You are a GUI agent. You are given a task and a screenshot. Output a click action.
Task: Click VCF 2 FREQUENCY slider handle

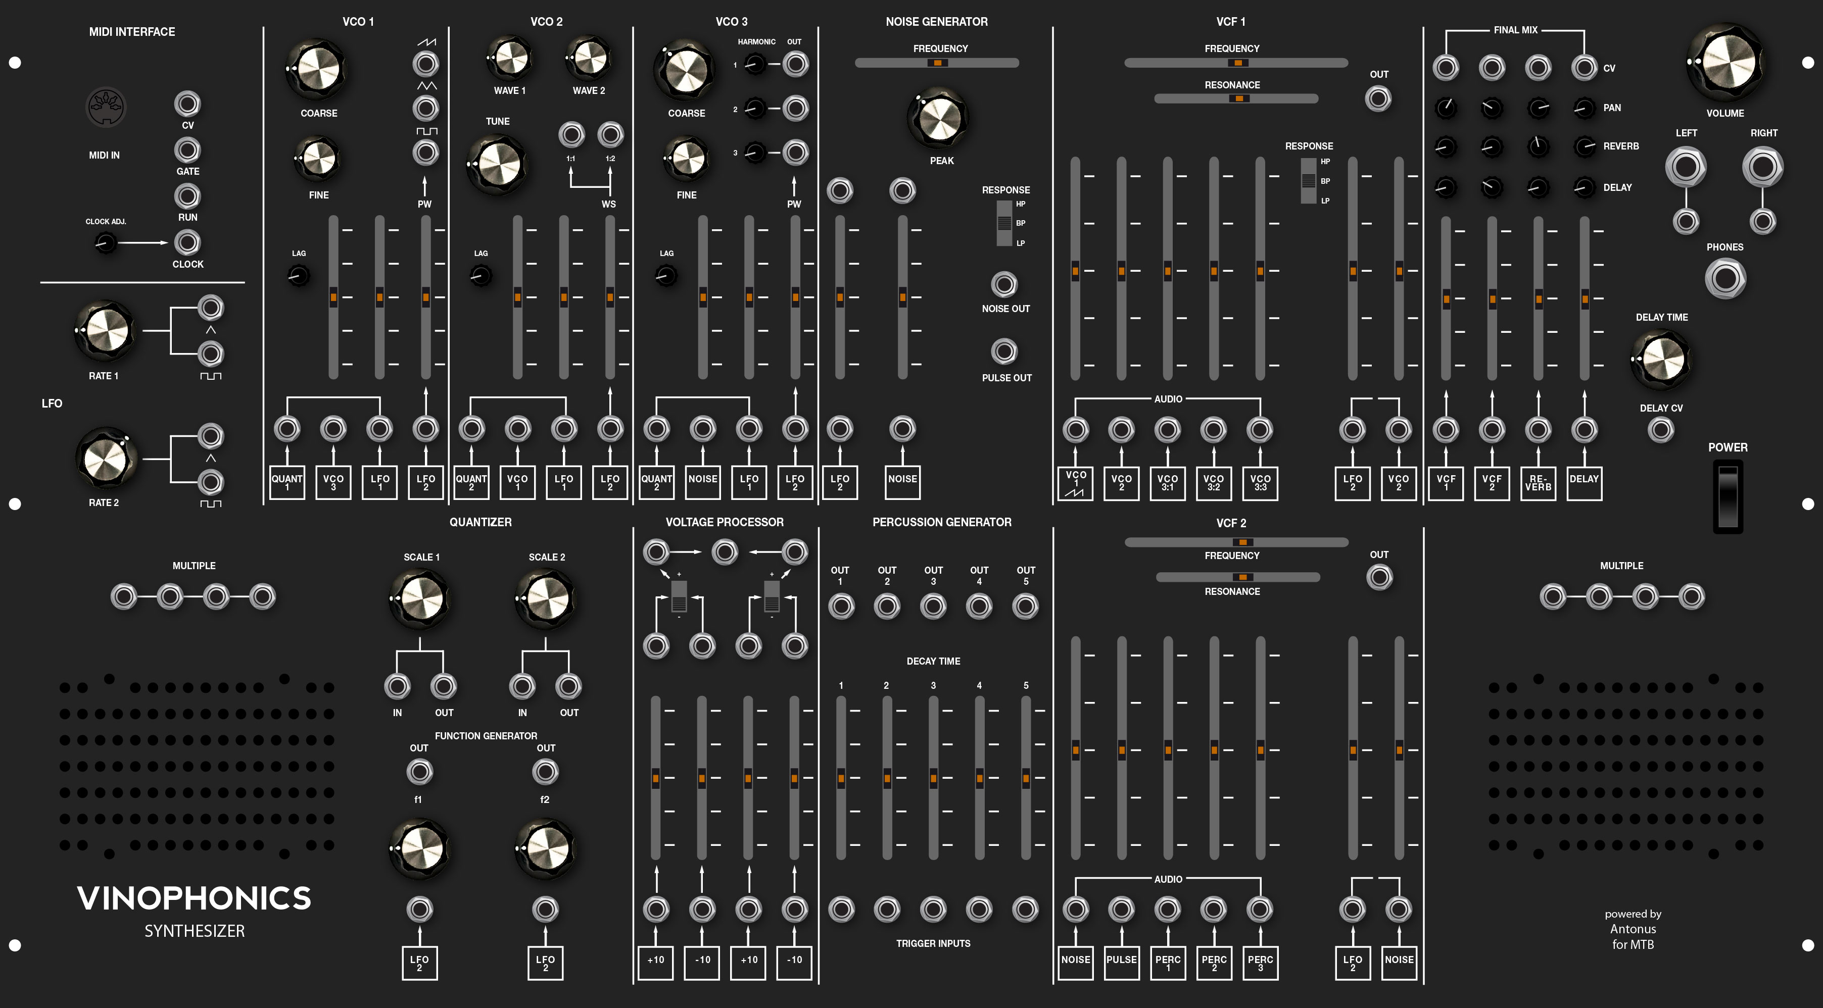point(1242,542)
